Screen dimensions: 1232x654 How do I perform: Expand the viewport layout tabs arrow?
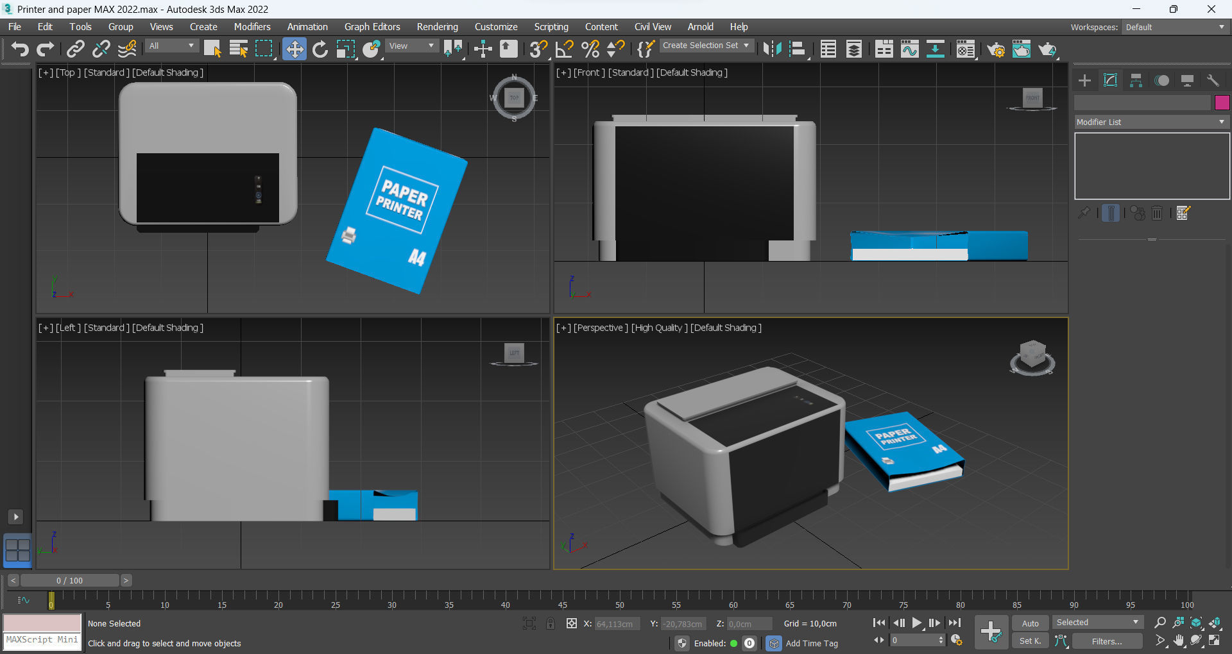(16, 517)
